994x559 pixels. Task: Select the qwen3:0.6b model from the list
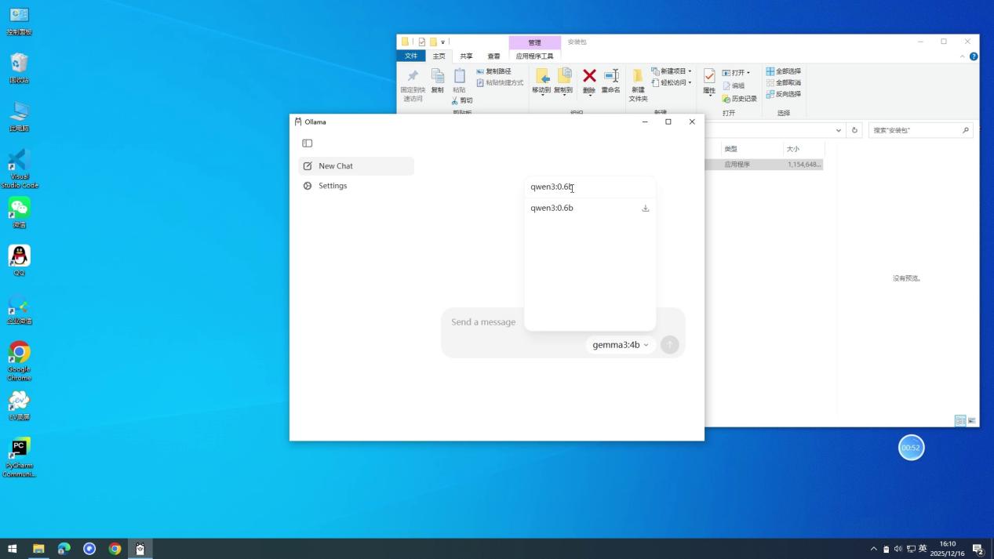click(x=552, y=209)
